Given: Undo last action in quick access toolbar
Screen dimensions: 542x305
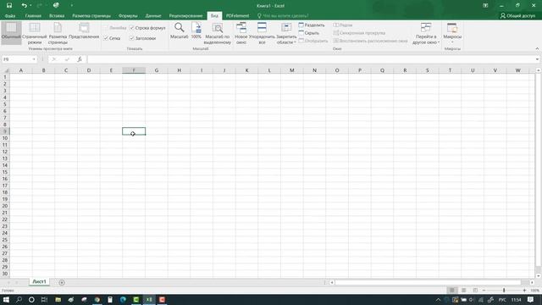Looking at the screenshot, I should tap(24, 6).
